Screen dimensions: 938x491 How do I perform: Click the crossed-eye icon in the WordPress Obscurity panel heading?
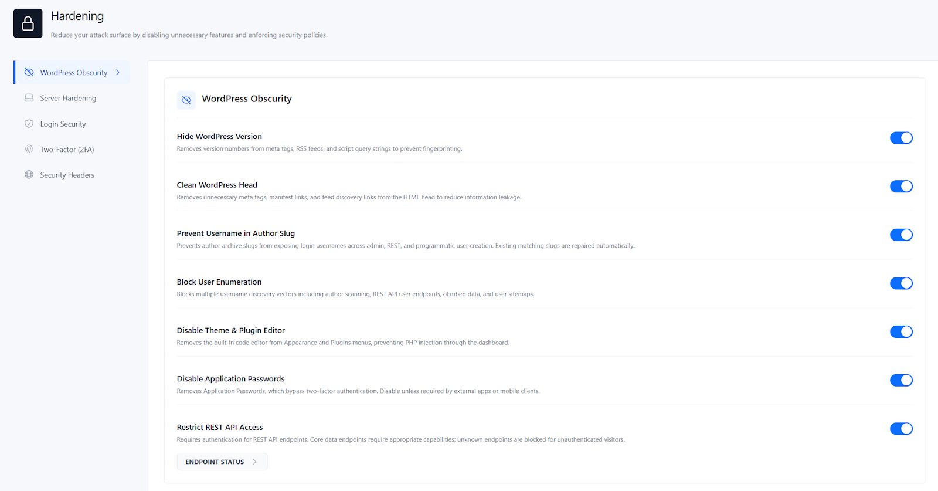(186, 100)
